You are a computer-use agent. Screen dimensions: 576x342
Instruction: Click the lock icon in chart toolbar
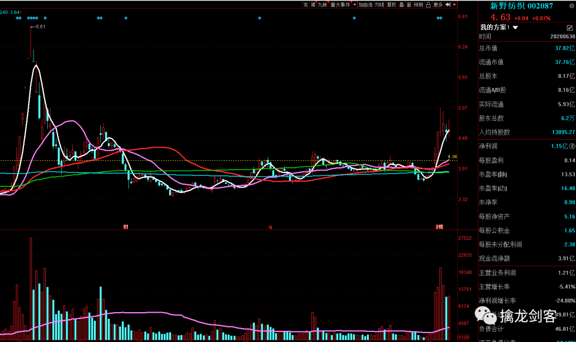click(428, 5)
